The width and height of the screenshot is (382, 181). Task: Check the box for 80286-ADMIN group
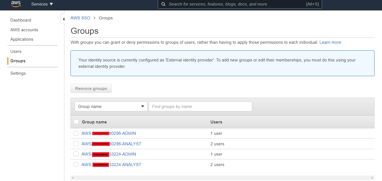coord(76,133)
